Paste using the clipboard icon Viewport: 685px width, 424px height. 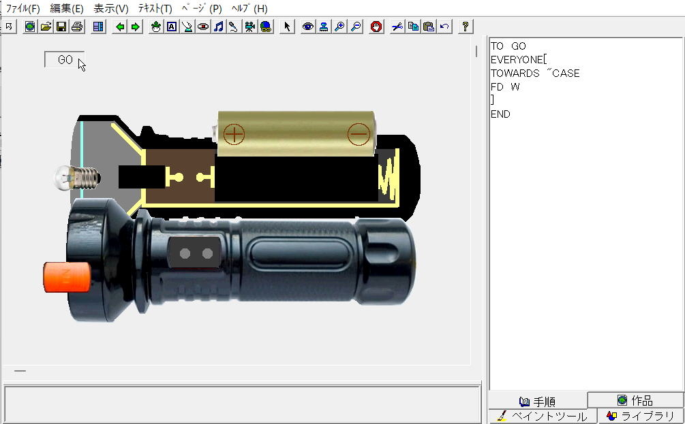click(x=429, y=27)
